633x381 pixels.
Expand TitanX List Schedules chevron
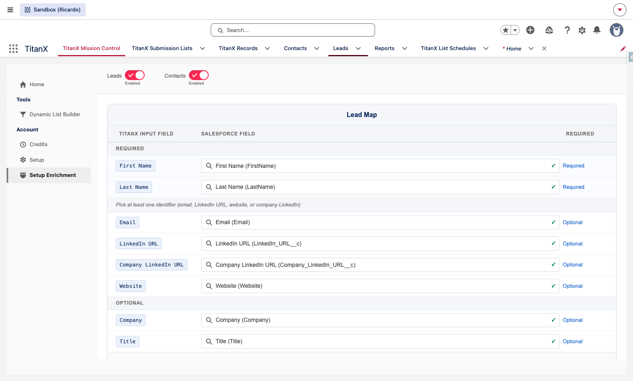point(486,48)
